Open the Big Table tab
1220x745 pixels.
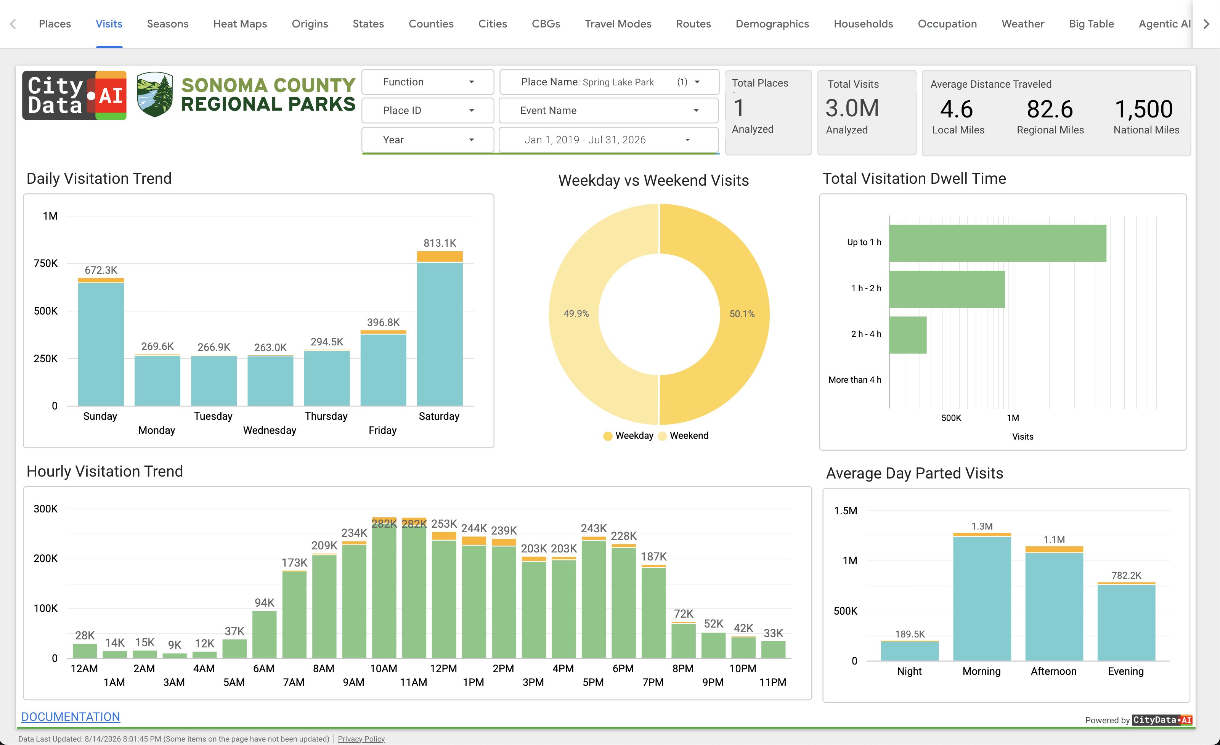[x=1092, y=24]
